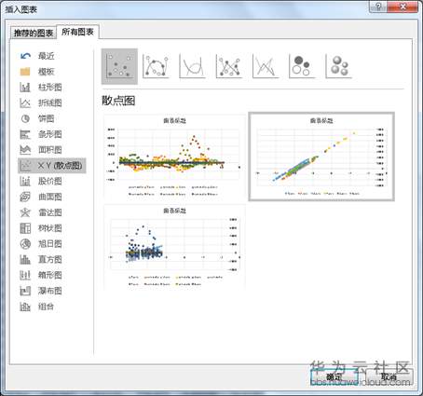The width and height of the screenshot is (423, 396).
Task: Confirm with the 确定 button
Action: (x=334, y=377)
